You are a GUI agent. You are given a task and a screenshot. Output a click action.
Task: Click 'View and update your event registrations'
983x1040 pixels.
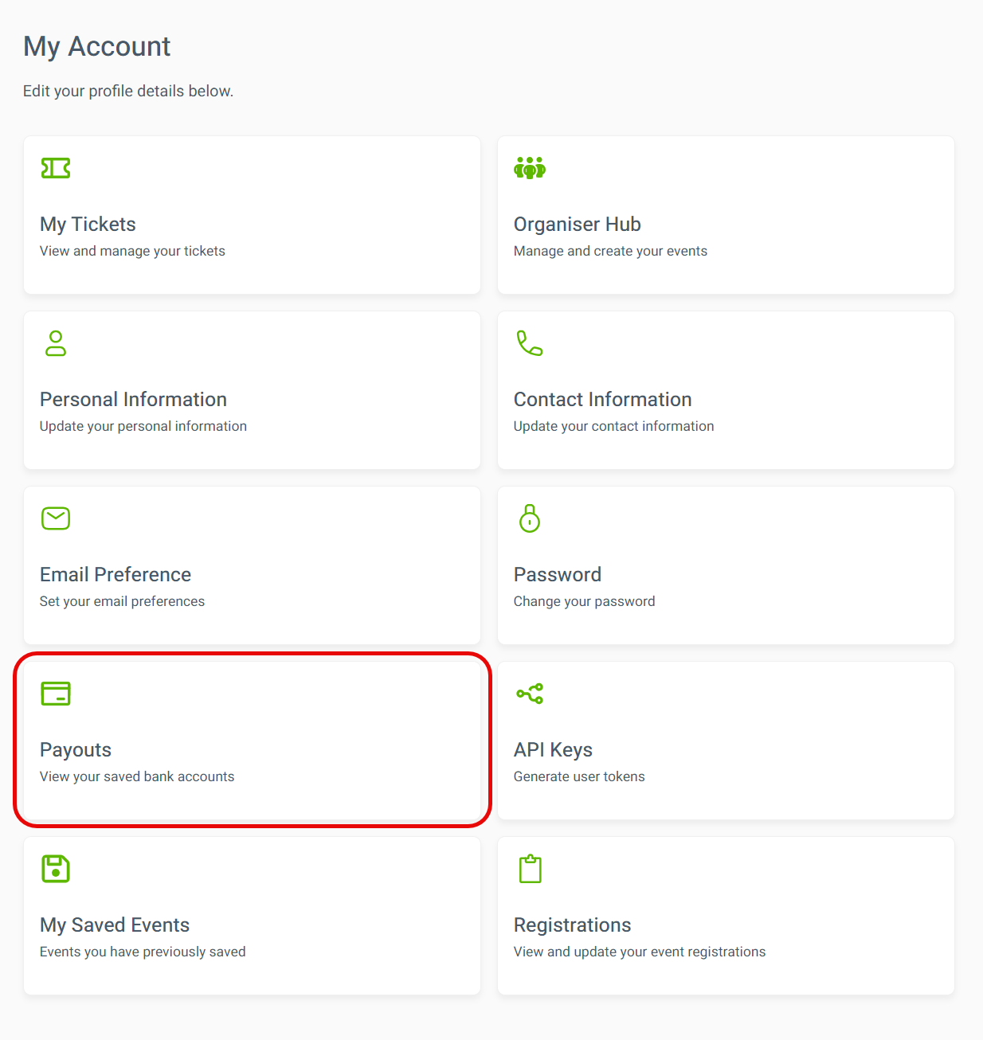(640, 952)
